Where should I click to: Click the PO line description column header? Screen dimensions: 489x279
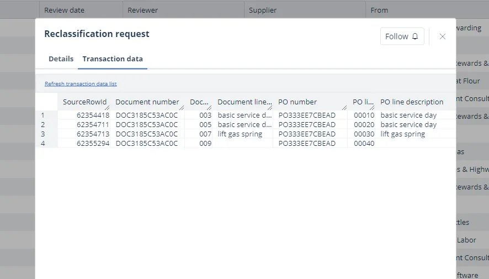412,102
